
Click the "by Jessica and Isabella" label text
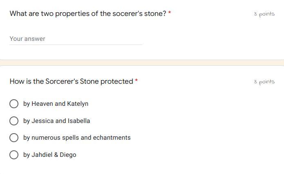(56, 121)
